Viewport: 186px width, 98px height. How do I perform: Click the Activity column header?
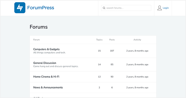pos(137,40)
